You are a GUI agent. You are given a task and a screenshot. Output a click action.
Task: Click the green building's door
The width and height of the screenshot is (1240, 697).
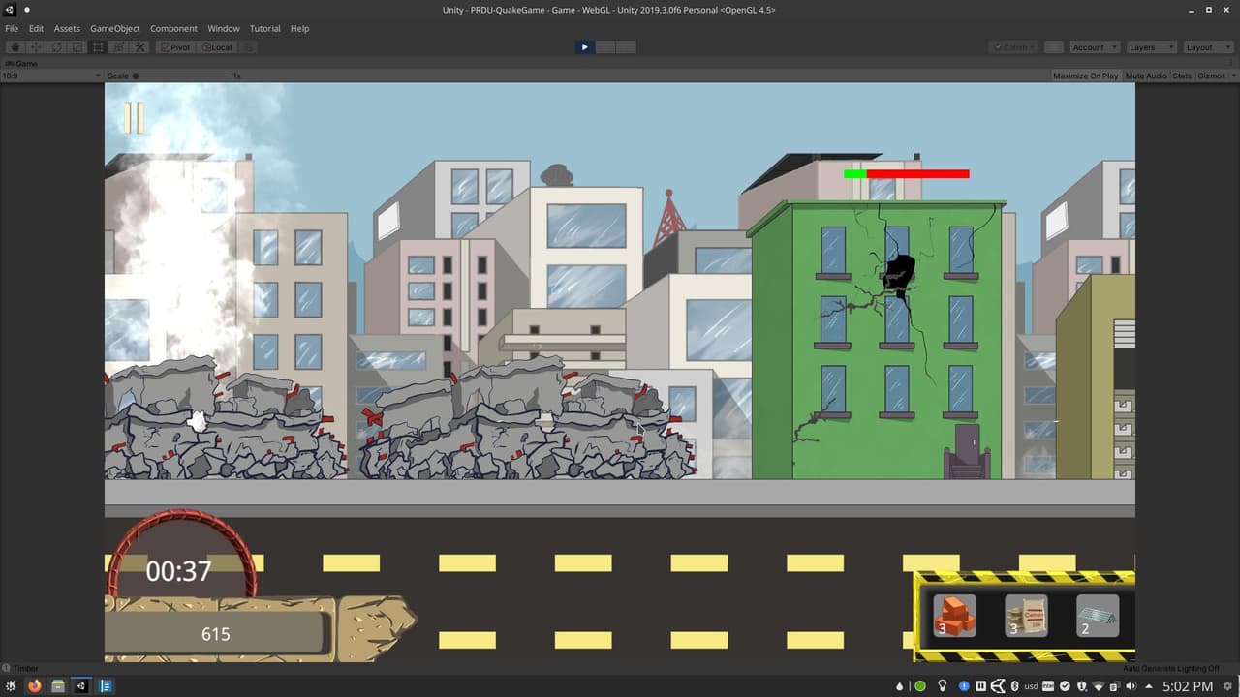(967, 451)
